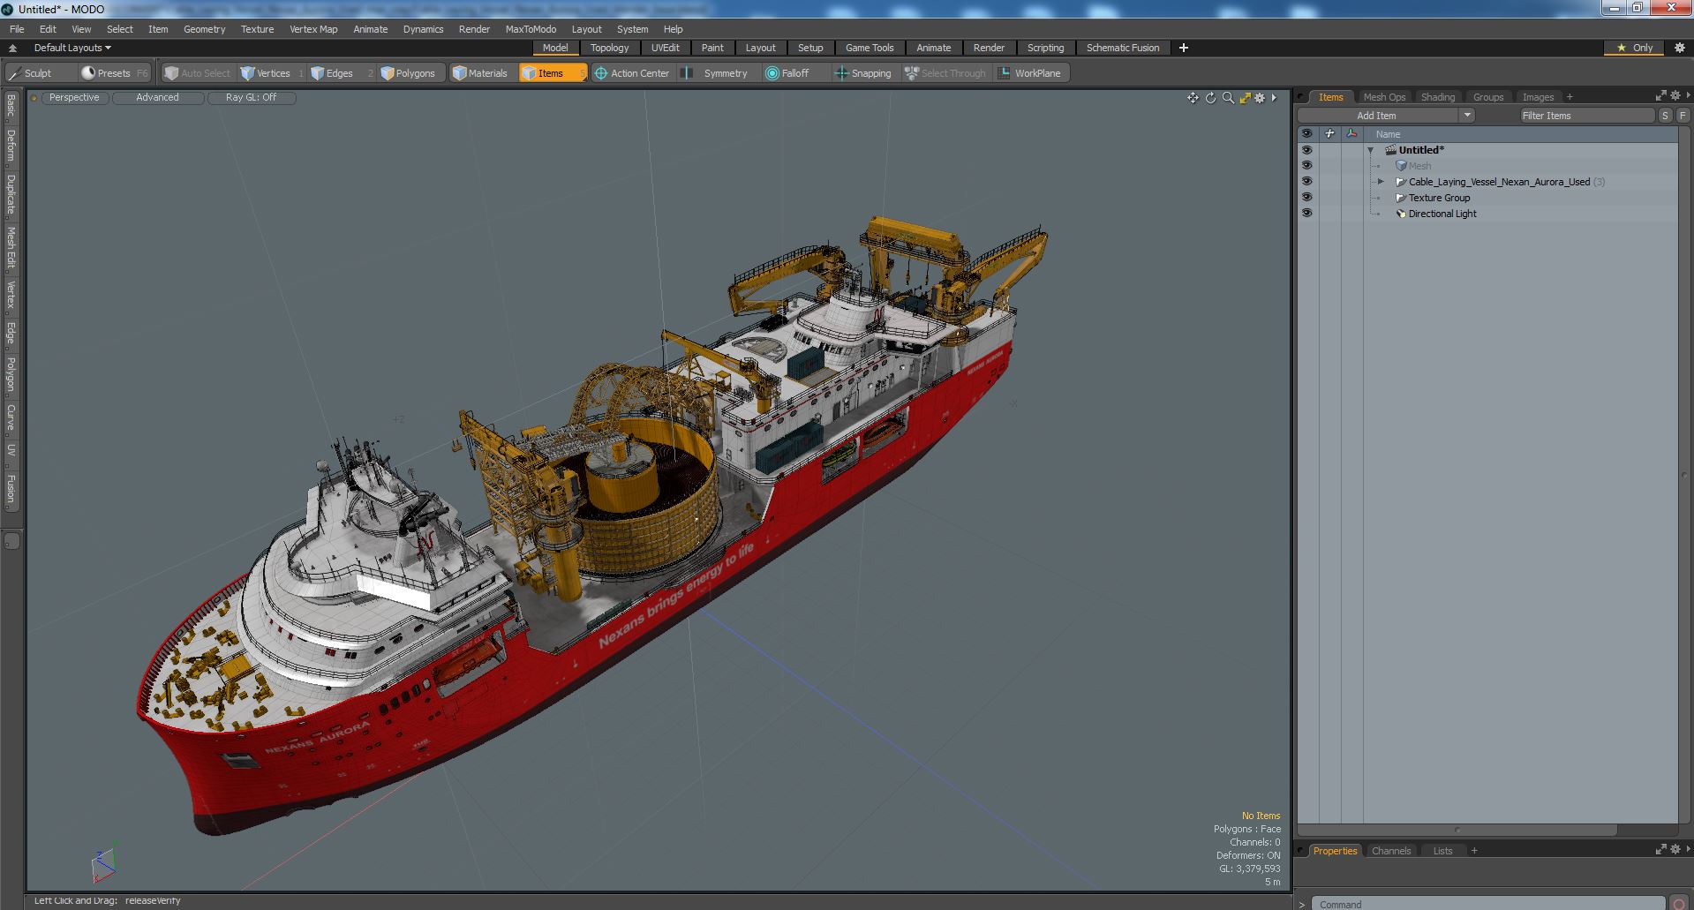Open the Items panel settings gear
The image size is (1694, 910).
(x=1675, y=95)
